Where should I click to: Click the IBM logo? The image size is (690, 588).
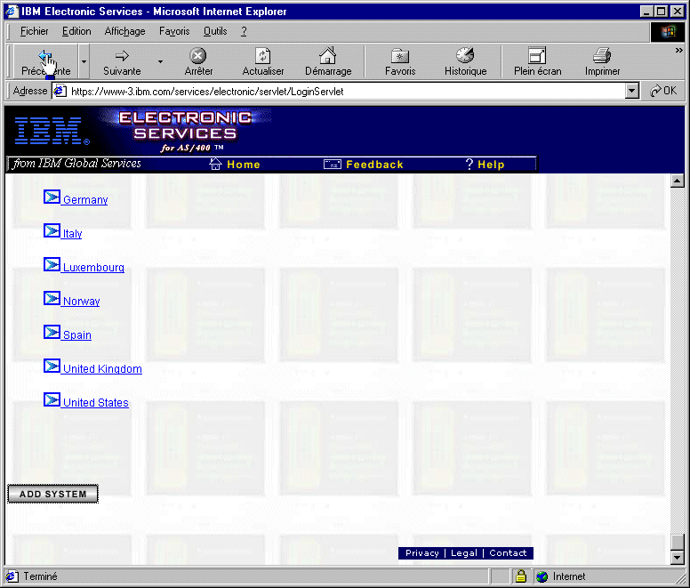[52, 131]
